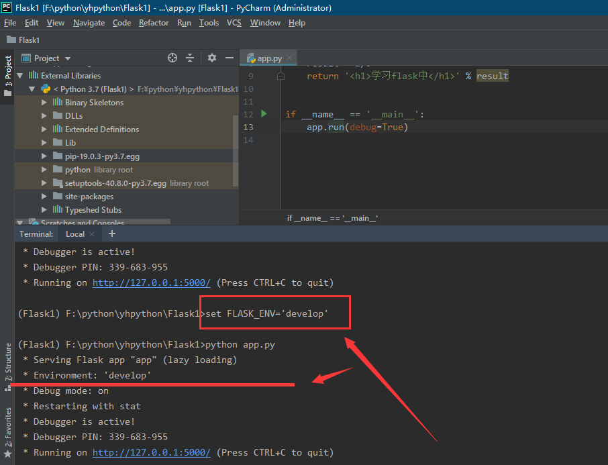Open the Project panel settings gear
Screen dimensions: 608x465
pos(211,58)
